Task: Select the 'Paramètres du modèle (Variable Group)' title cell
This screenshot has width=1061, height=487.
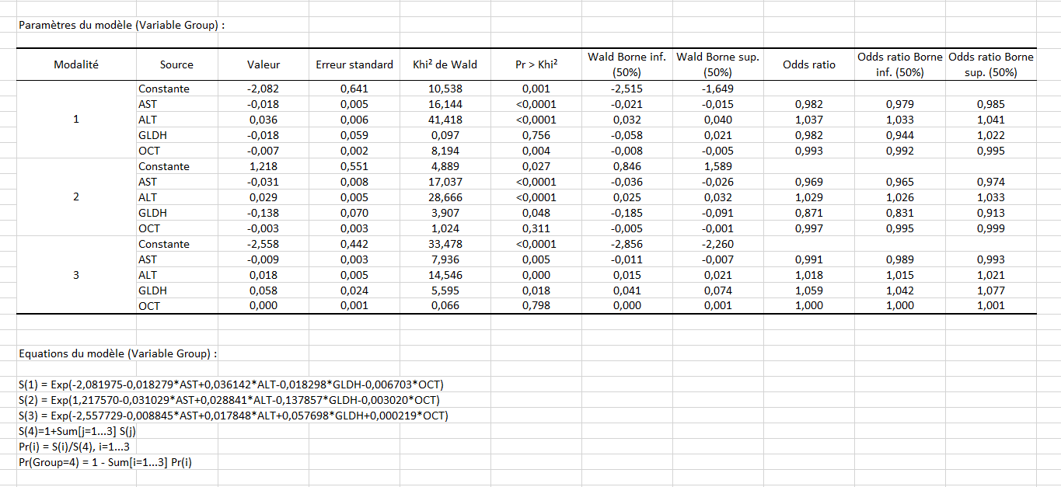Action: point(121,25)
